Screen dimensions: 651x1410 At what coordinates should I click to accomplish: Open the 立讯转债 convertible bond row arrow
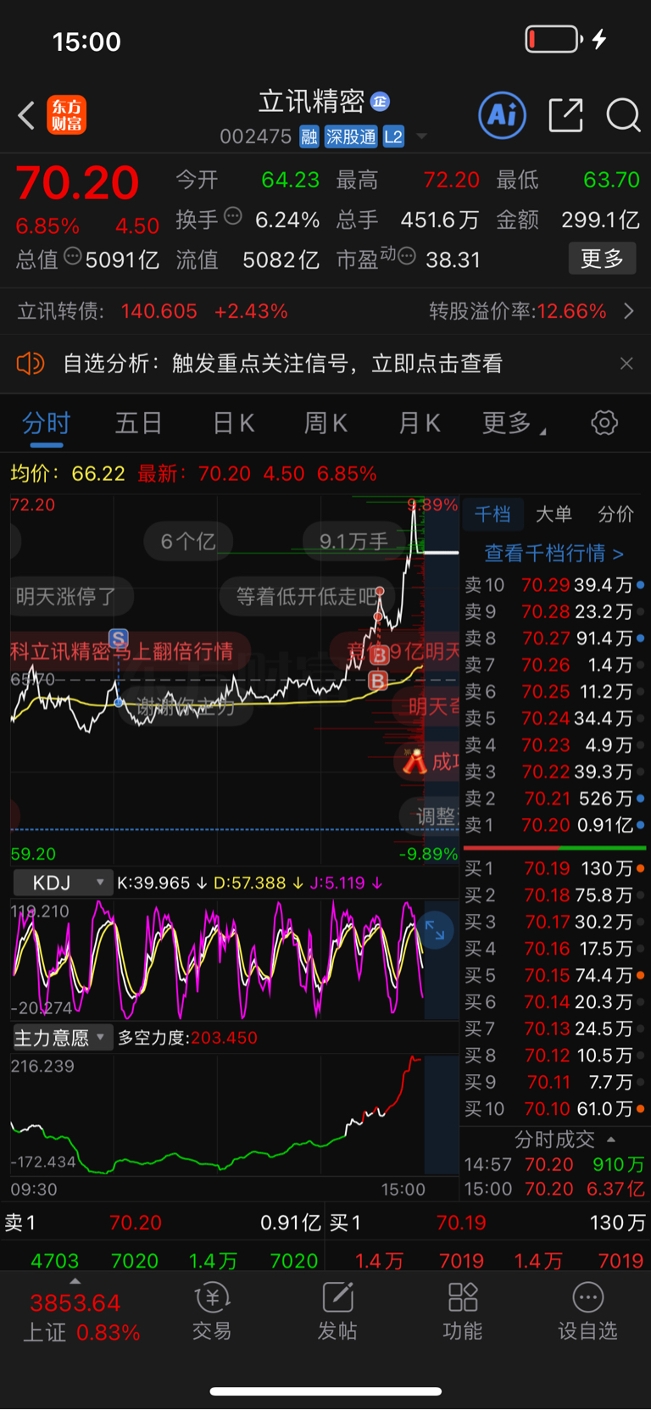tap(628, 311)
